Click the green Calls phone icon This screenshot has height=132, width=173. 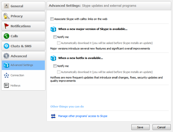click(x=6, y=36)
